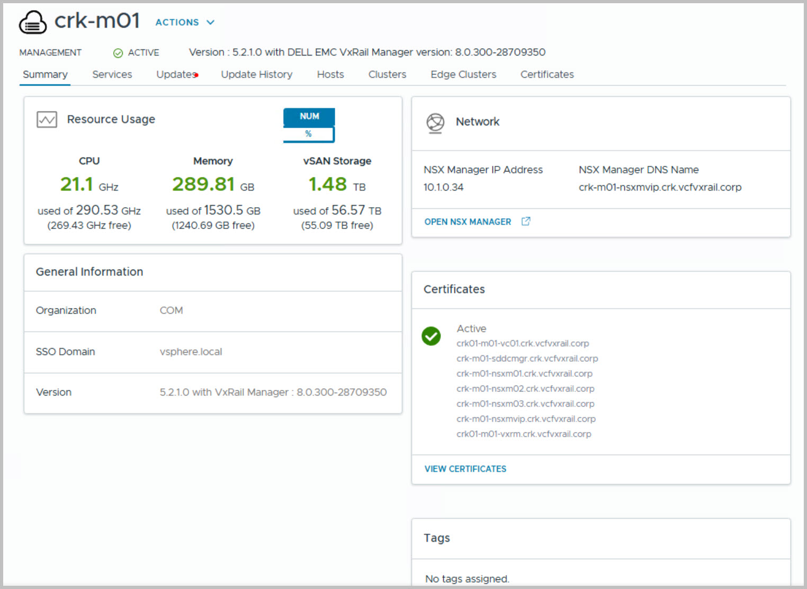
Task: Open the Services tab
Action: [112, 75]
